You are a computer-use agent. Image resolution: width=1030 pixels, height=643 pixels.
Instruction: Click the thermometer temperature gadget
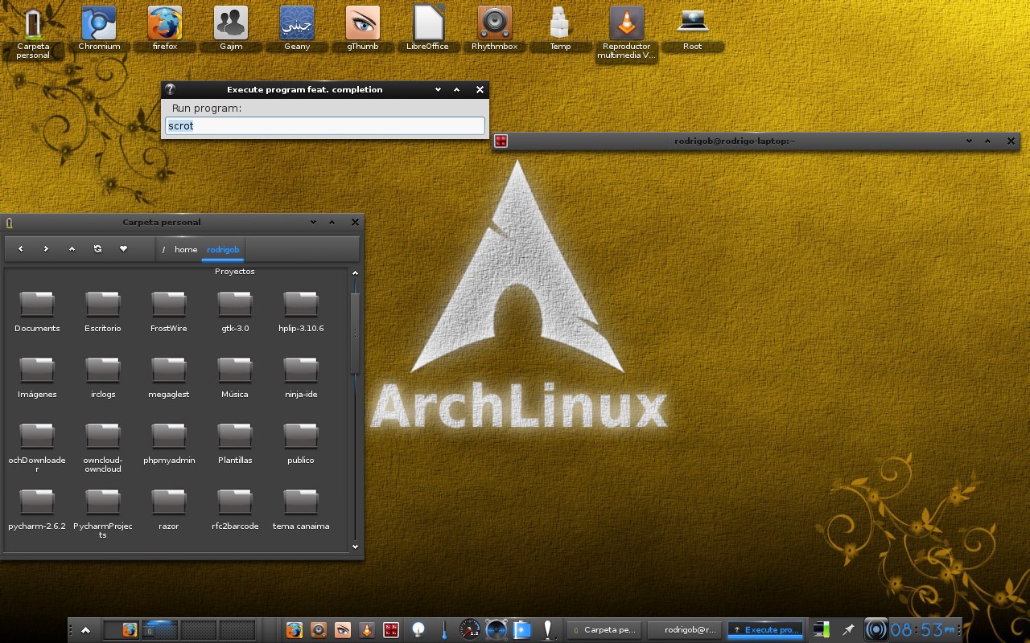pyautogui.click(x=443, y=630)
